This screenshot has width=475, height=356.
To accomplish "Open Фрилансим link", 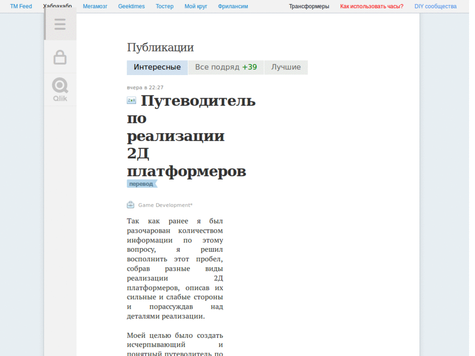I will point(233,6).
